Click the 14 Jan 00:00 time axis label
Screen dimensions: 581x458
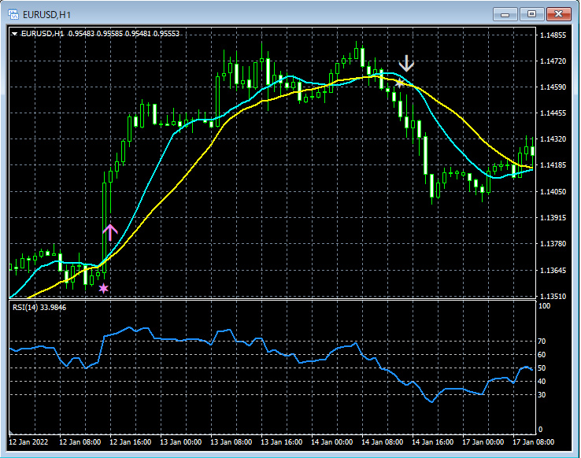point(332,442)
